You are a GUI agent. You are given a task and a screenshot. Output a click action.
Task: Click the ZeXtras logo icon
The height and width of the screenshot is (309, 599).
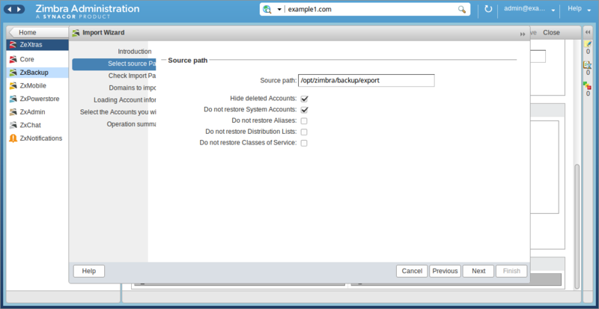(13, 45)
